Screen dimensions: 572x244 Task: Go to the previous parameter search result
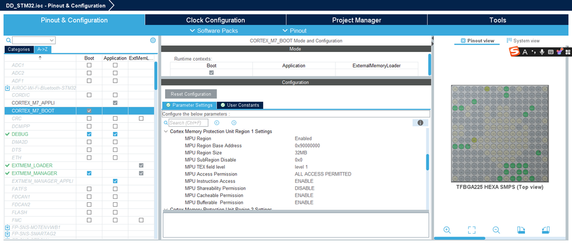[217, 123]
